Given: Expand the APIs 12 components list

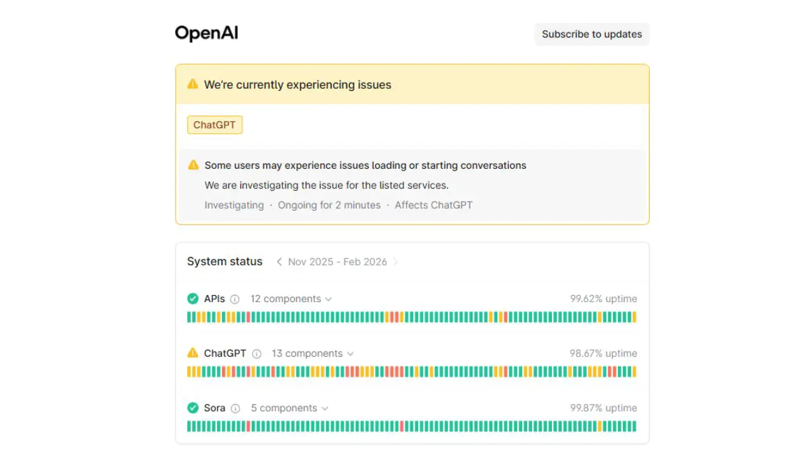Looking at the screenshot, I should (x=291, y=299).
